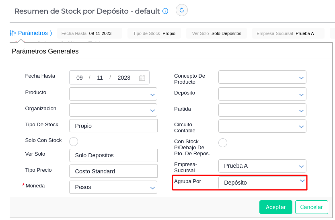Screen dimensions: 335x220
Task: Click the info icon beside the report title
Action: [x=165, y=11]
